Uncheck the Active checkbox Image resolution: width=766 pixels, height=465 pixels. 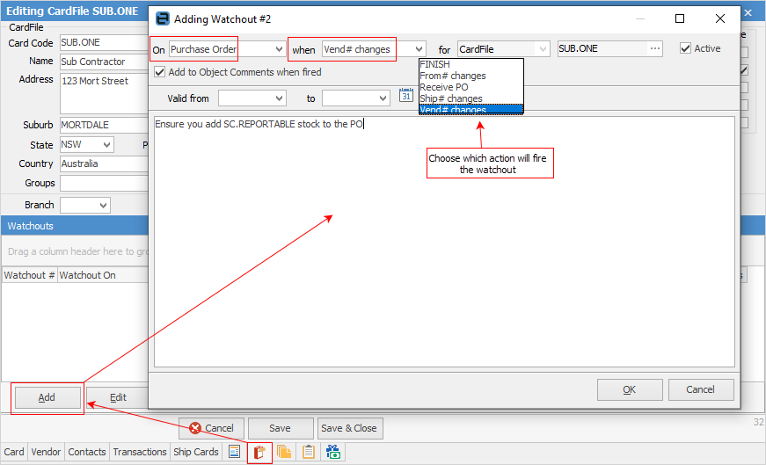[x=685, y=48]
